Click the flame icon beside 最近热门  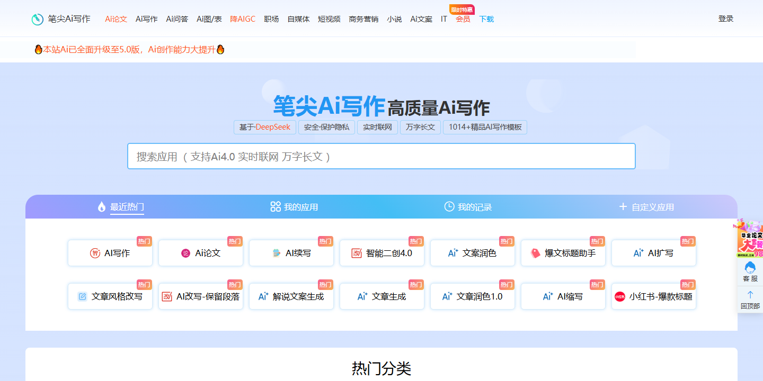(102, 207)
